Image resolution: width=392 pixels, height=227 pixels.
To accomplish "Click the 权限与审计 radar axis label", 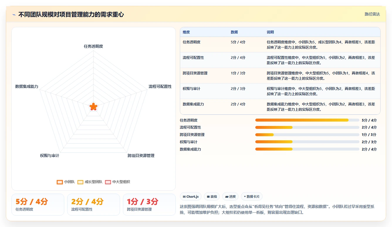I will pyautogui.click(x=50, y=156).
